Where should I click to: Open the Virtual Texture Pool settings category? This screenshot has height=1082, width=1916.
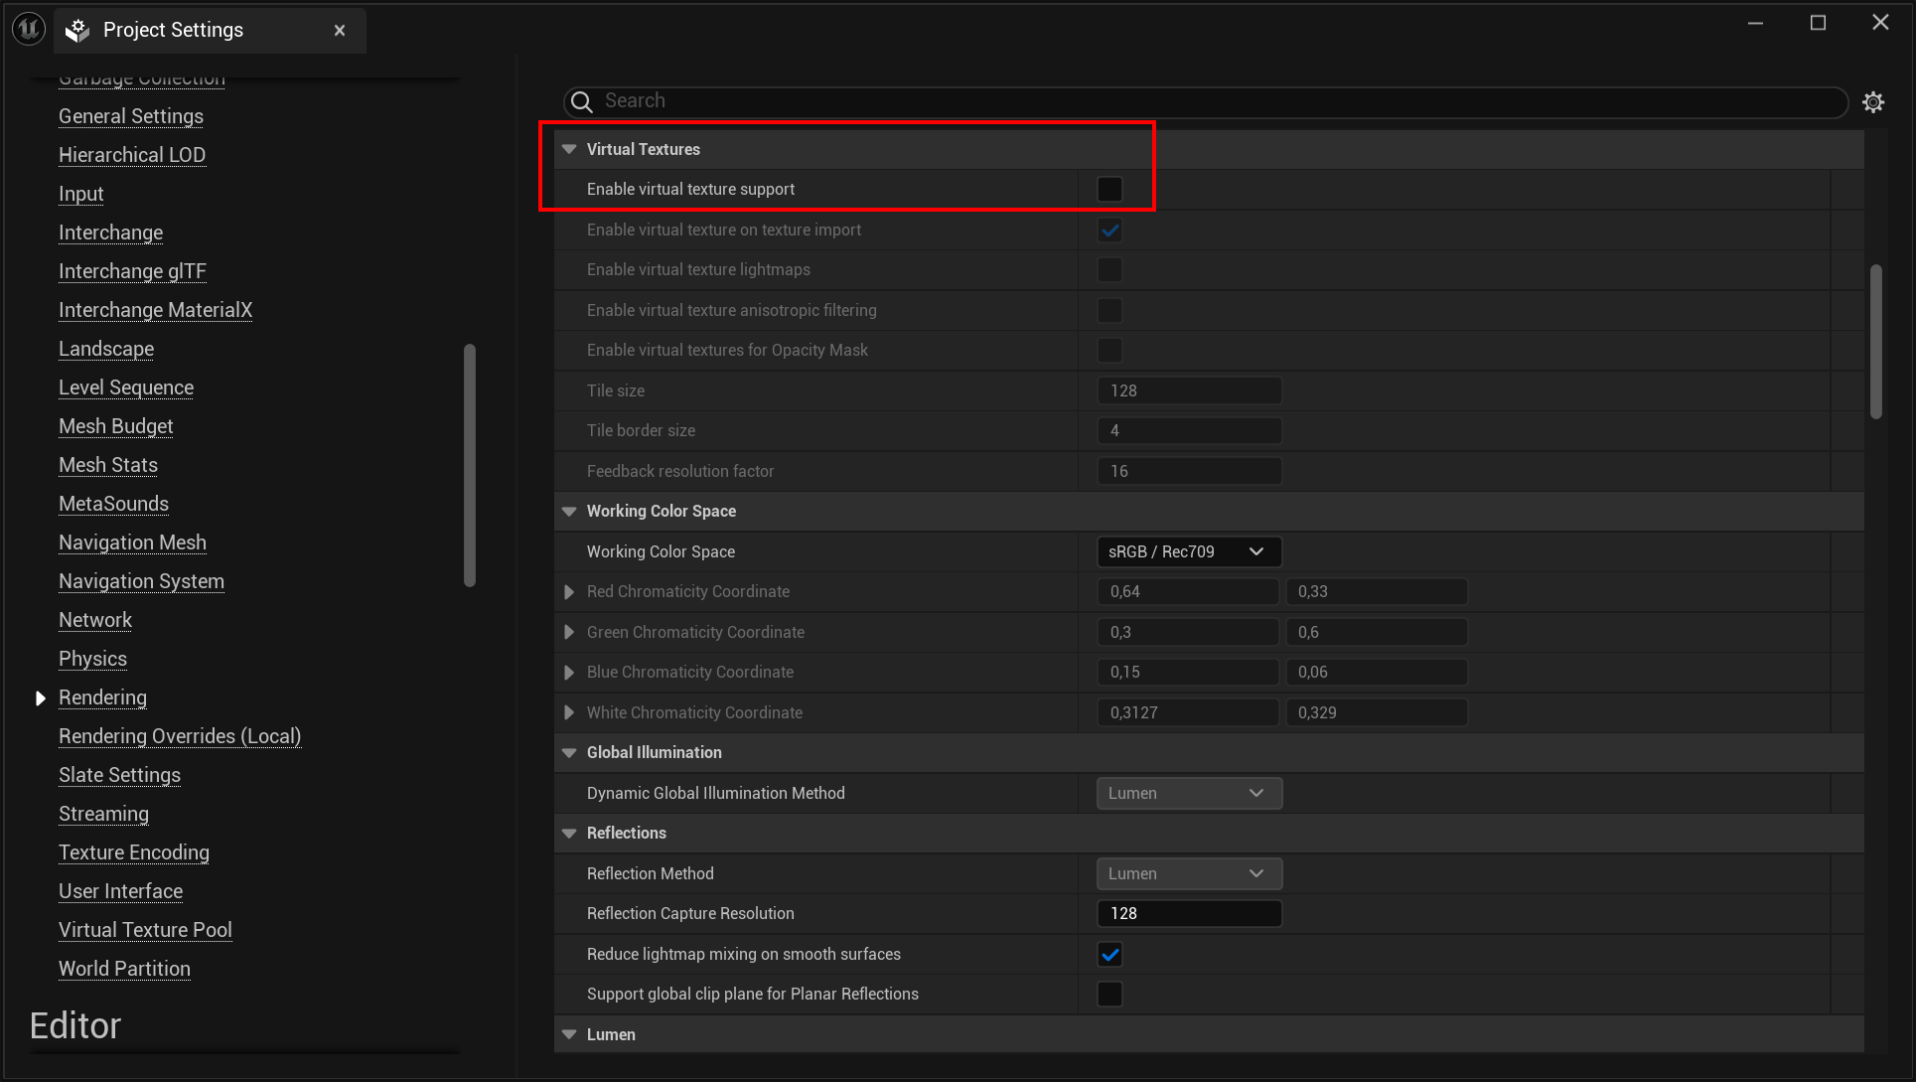click(x=145, y=930)
